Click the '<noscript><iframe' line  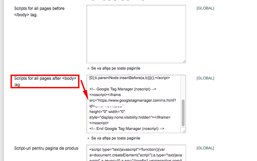click(105, 95)
